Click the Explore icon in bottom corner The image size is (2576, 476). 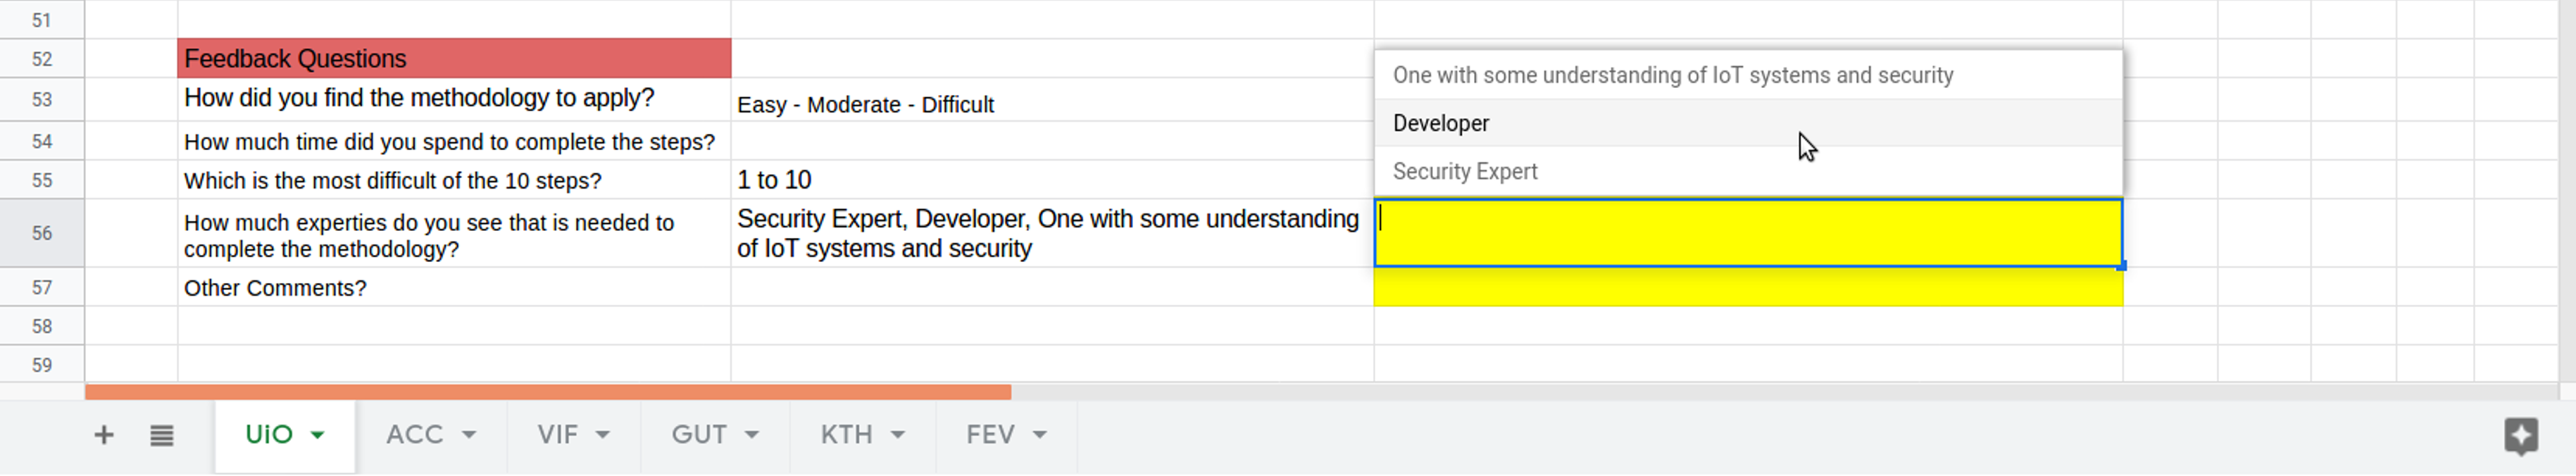[x=2520, y=435]
